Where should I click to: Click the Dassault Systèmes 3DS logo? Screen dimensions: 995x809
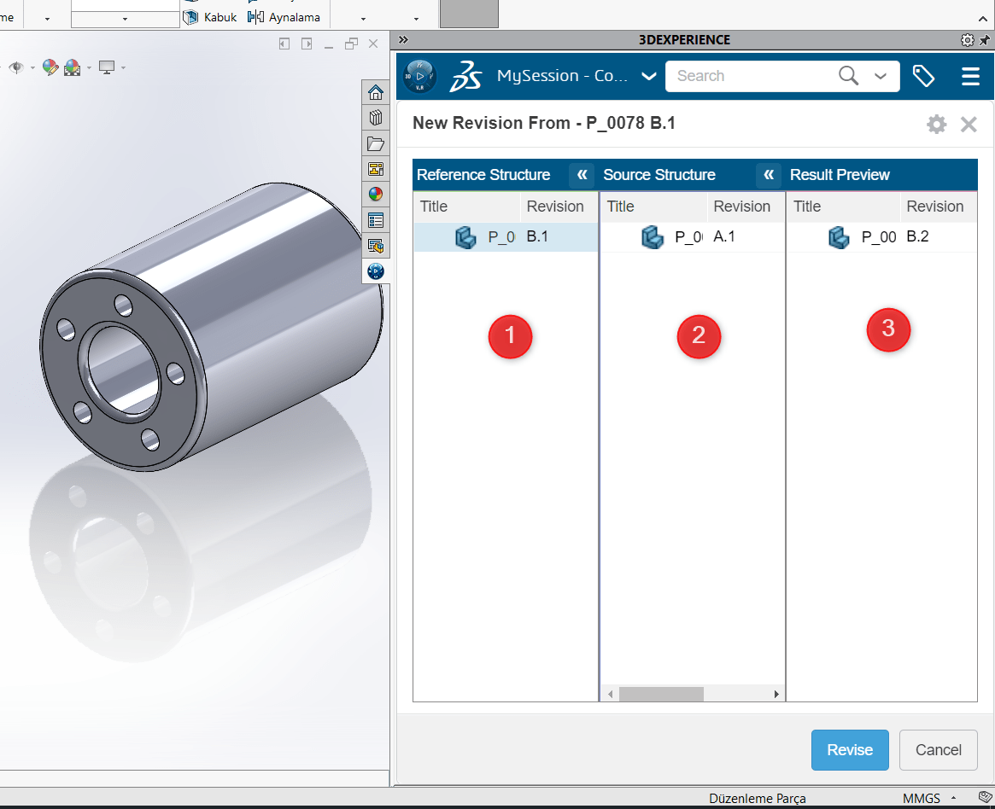pos(466,76)
